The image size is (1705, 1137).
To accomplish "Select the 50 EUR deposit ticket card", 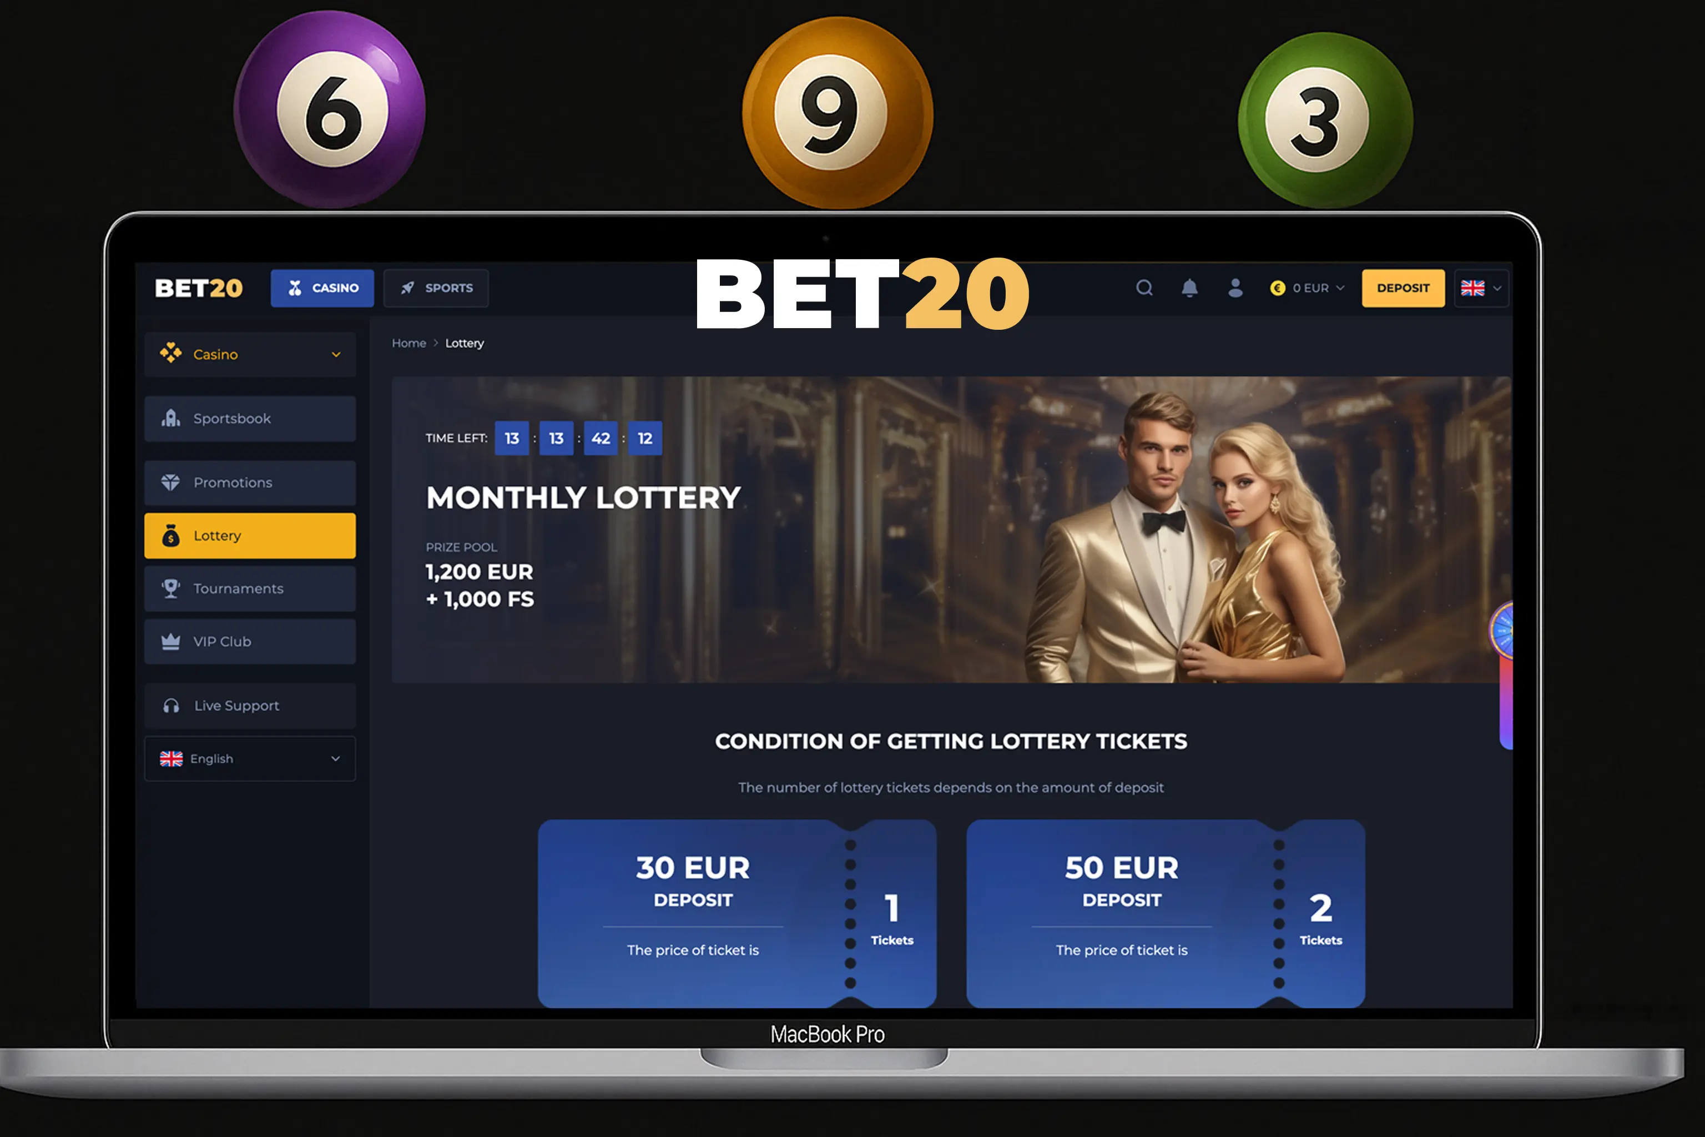I will (1166, 914).
